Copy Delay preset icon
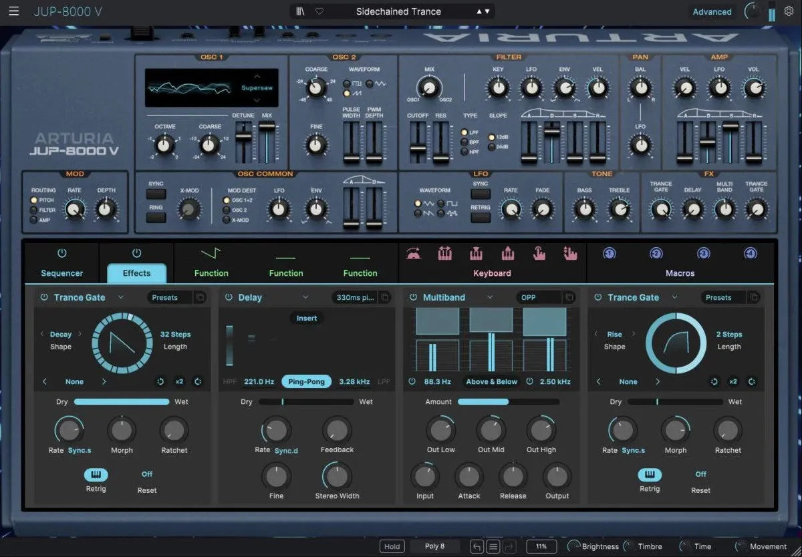Screen dimensions: 802x557 tap(384, 297)
